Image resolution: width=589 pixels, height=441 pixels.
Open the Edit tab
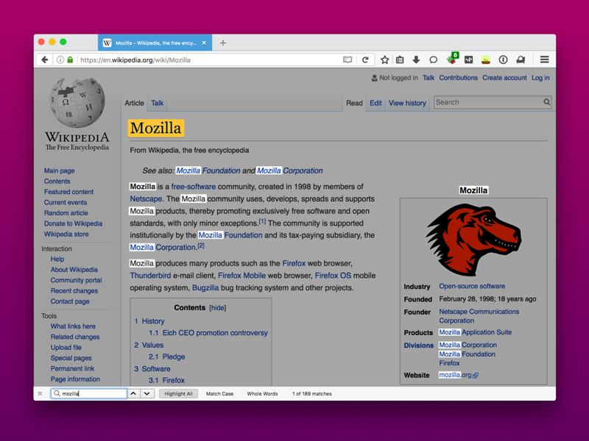tap(375, 103)
